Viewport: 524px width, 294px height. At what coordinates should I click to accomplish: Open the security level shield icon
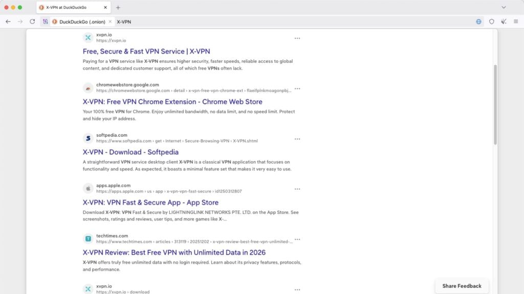pyautogui.click(x=492, y=21)
